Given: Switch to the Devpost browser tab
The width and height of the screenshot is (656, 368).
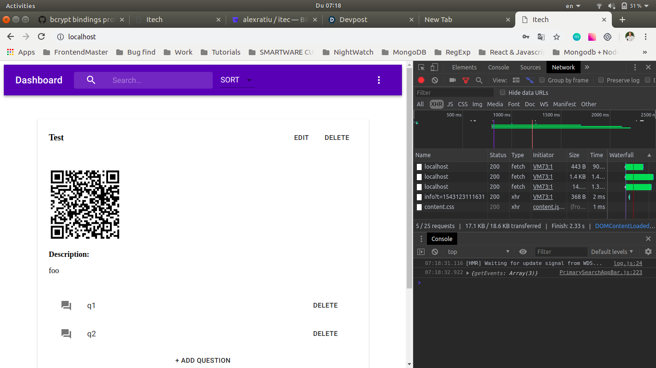Looking at the screenshot, I should click(x=370, y=20).
